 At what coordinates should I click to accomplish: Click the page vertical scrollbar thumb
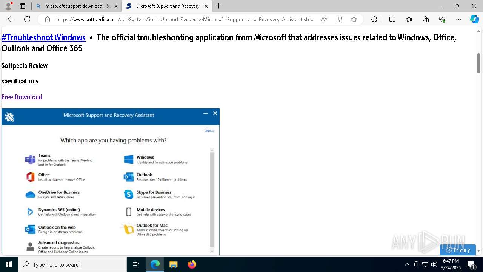tap(478, 63)
